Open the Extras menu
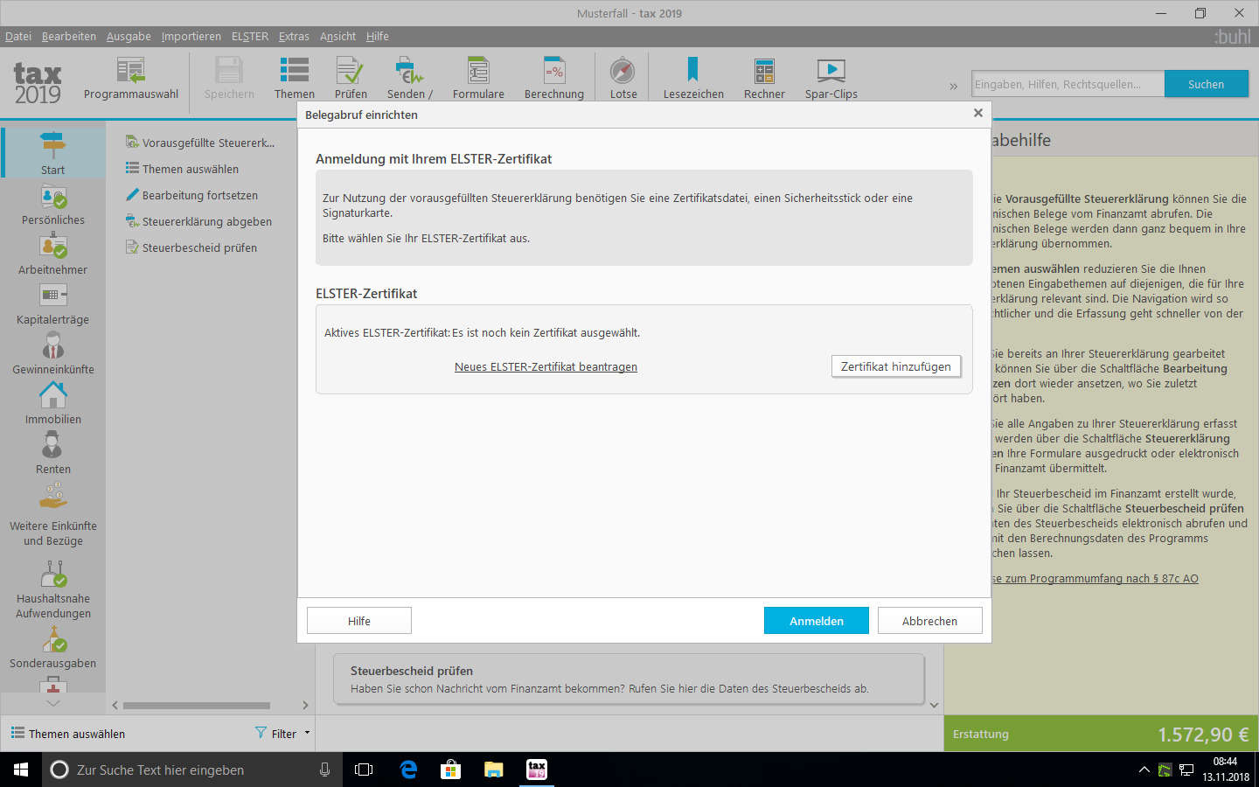This screenshot has height=787, width=1259. pos(294,36)
